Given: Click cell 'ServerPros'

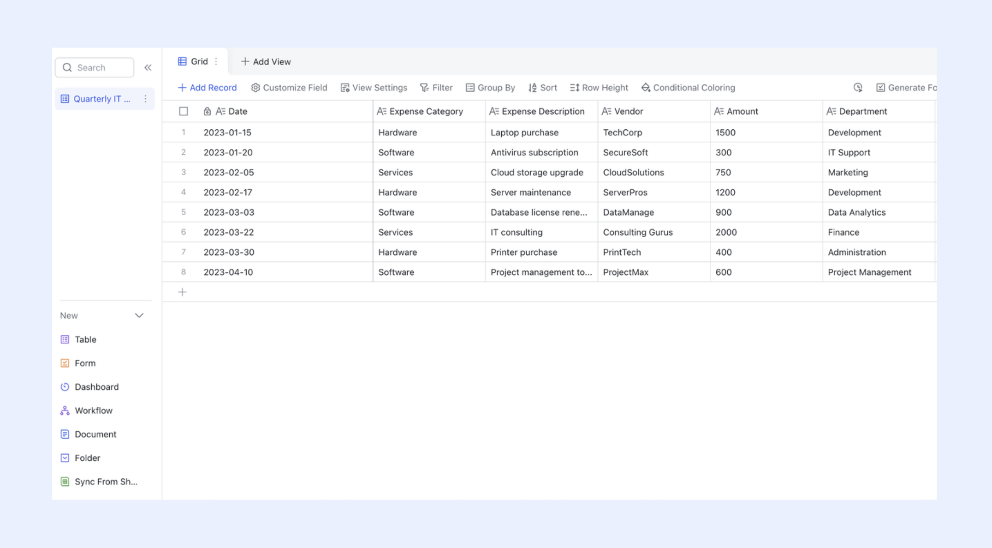Looking at the screenshot, I should click(x=654, y=192).
